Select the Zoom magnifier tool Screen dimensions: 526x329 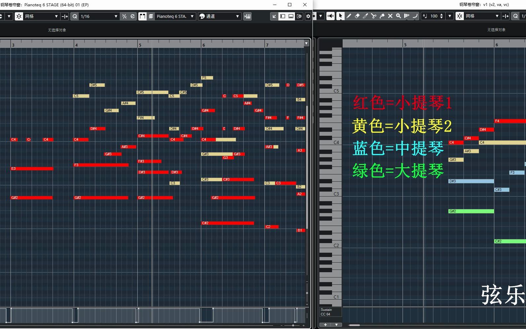pyautogui.click(x=398, y=16)
